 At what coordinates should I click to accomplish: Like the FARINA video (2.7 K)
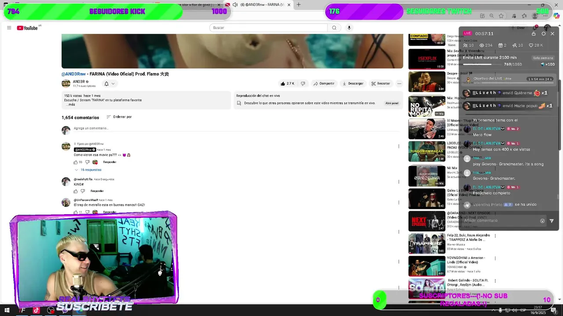[x=287, y=83]
